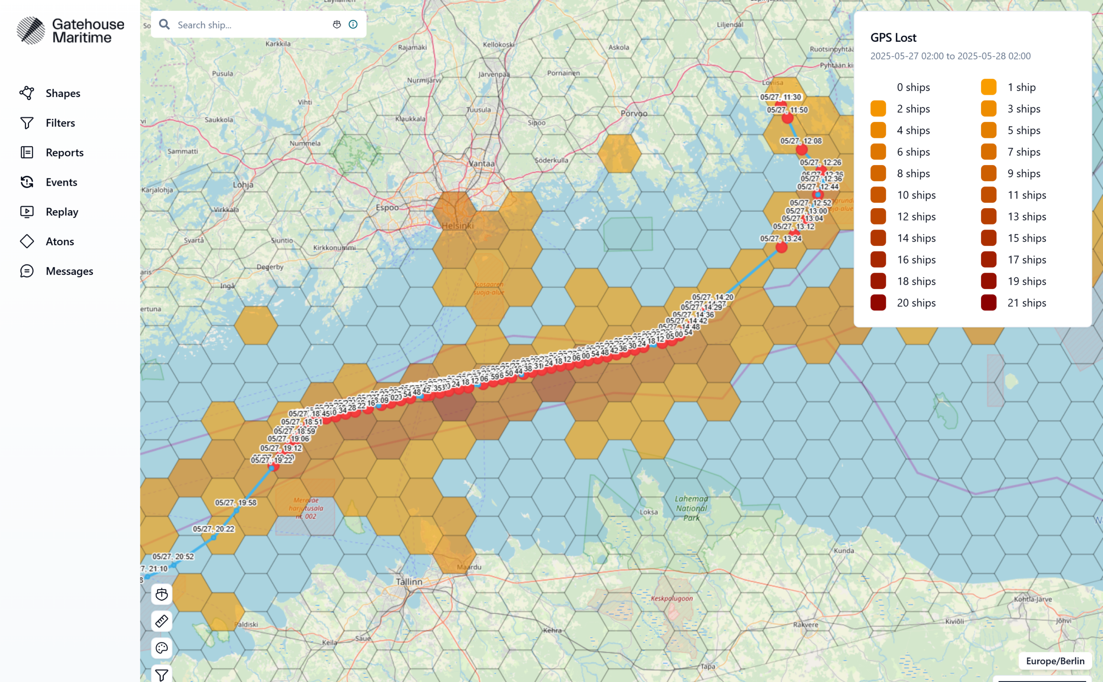Select the 05/27, 12:26 track label
Image resolution: width=1103 pixels, height=682 pixels.
(x=820, y=162)
